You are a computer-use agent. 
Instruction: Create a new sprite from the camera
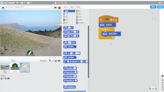click(x=59, y=61)
